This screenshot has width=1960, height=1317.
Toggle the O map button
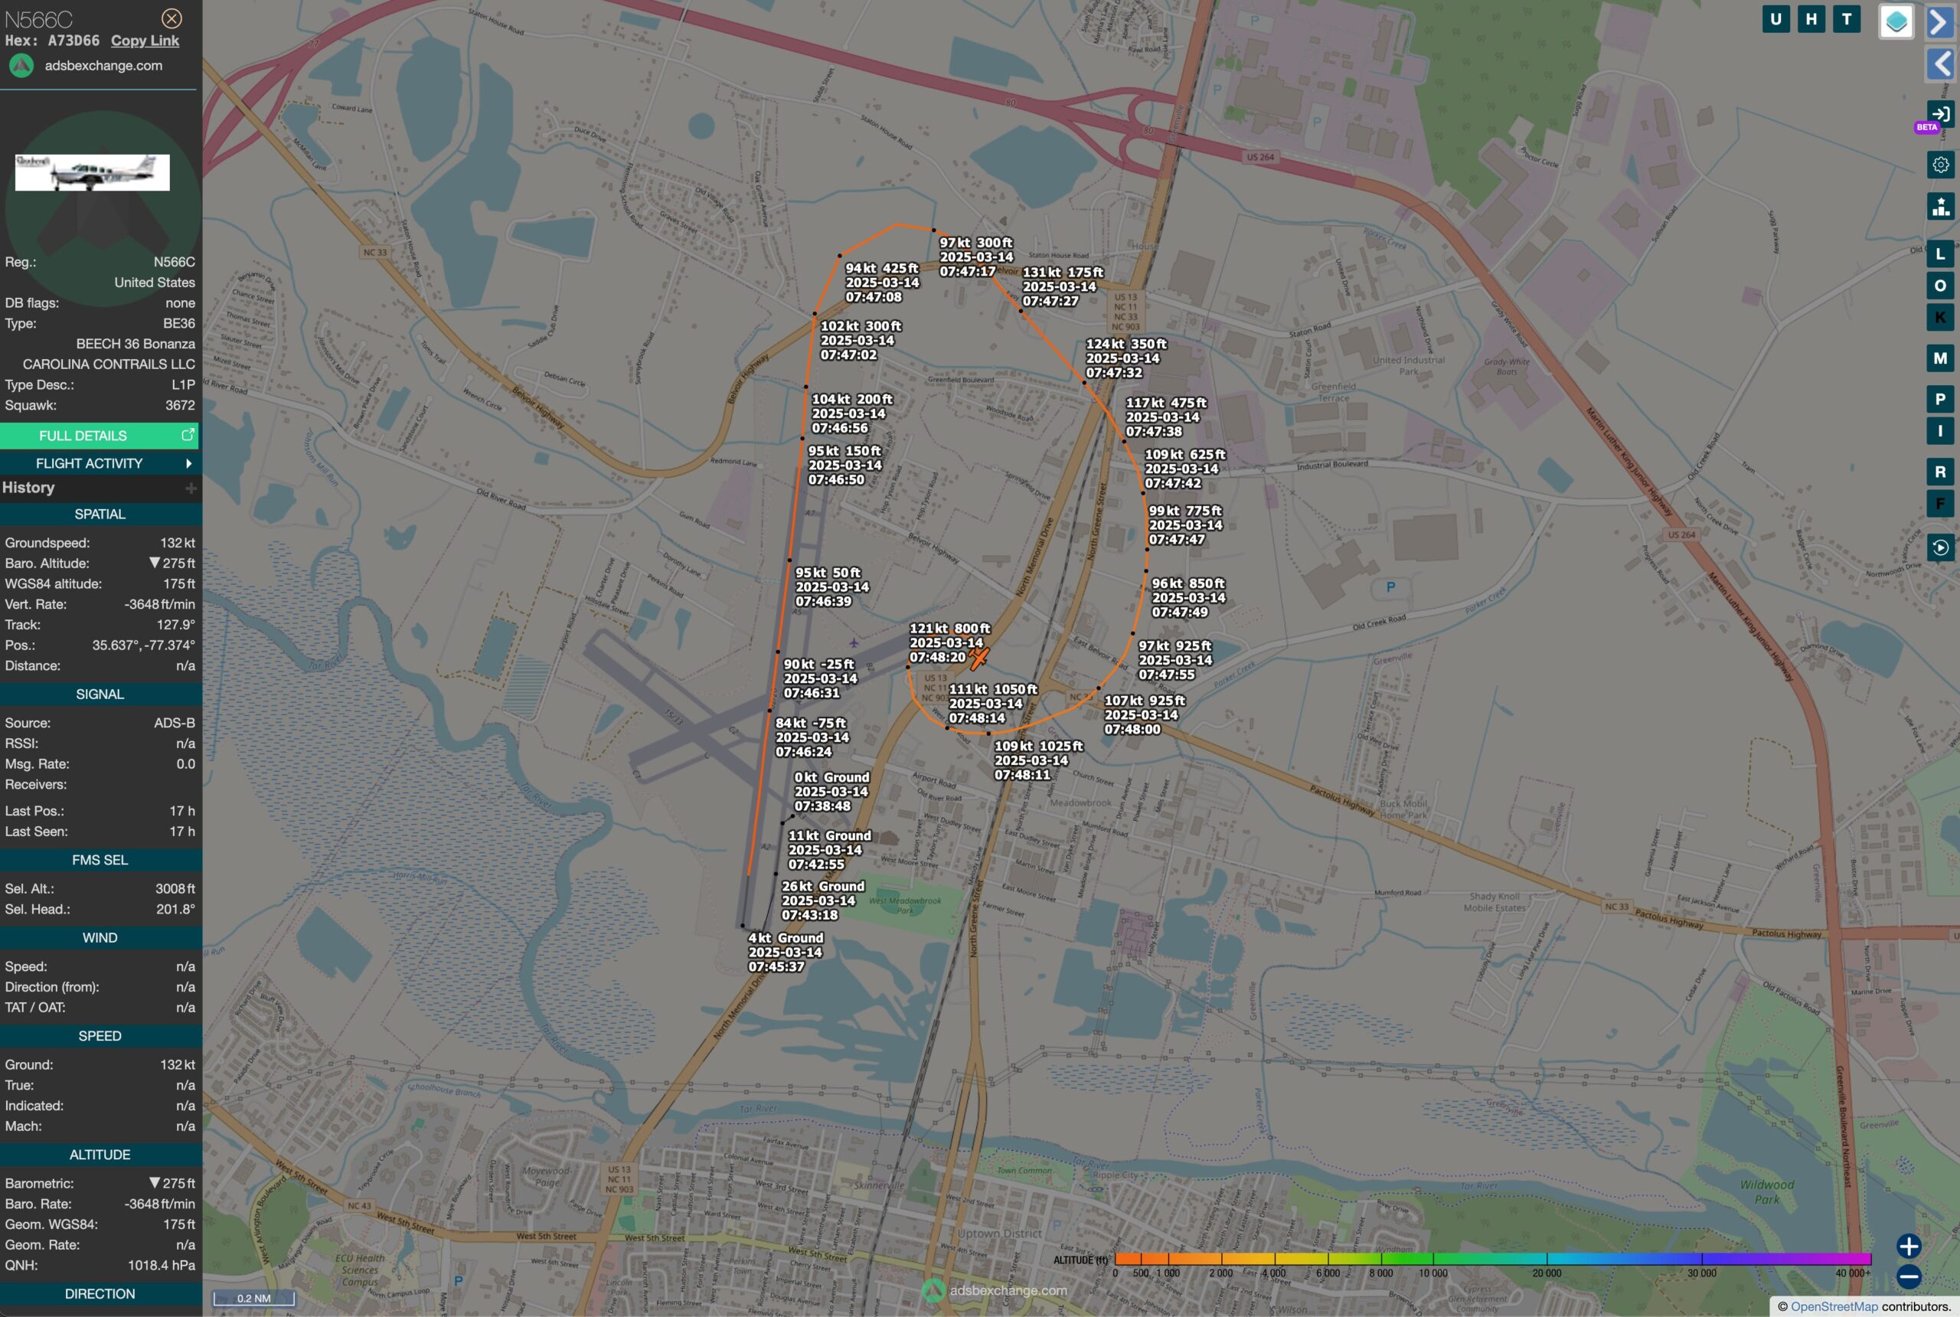pos(1940,286)
